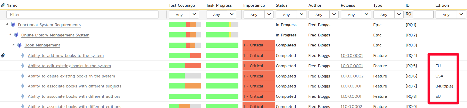Click feature icon for delete existing books requirement
Image resolution: width=467 pixels, height=108 pixels.
coord(23,76)
